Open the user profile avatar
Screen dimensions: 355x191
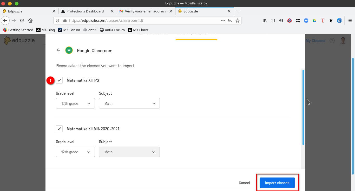343,40
